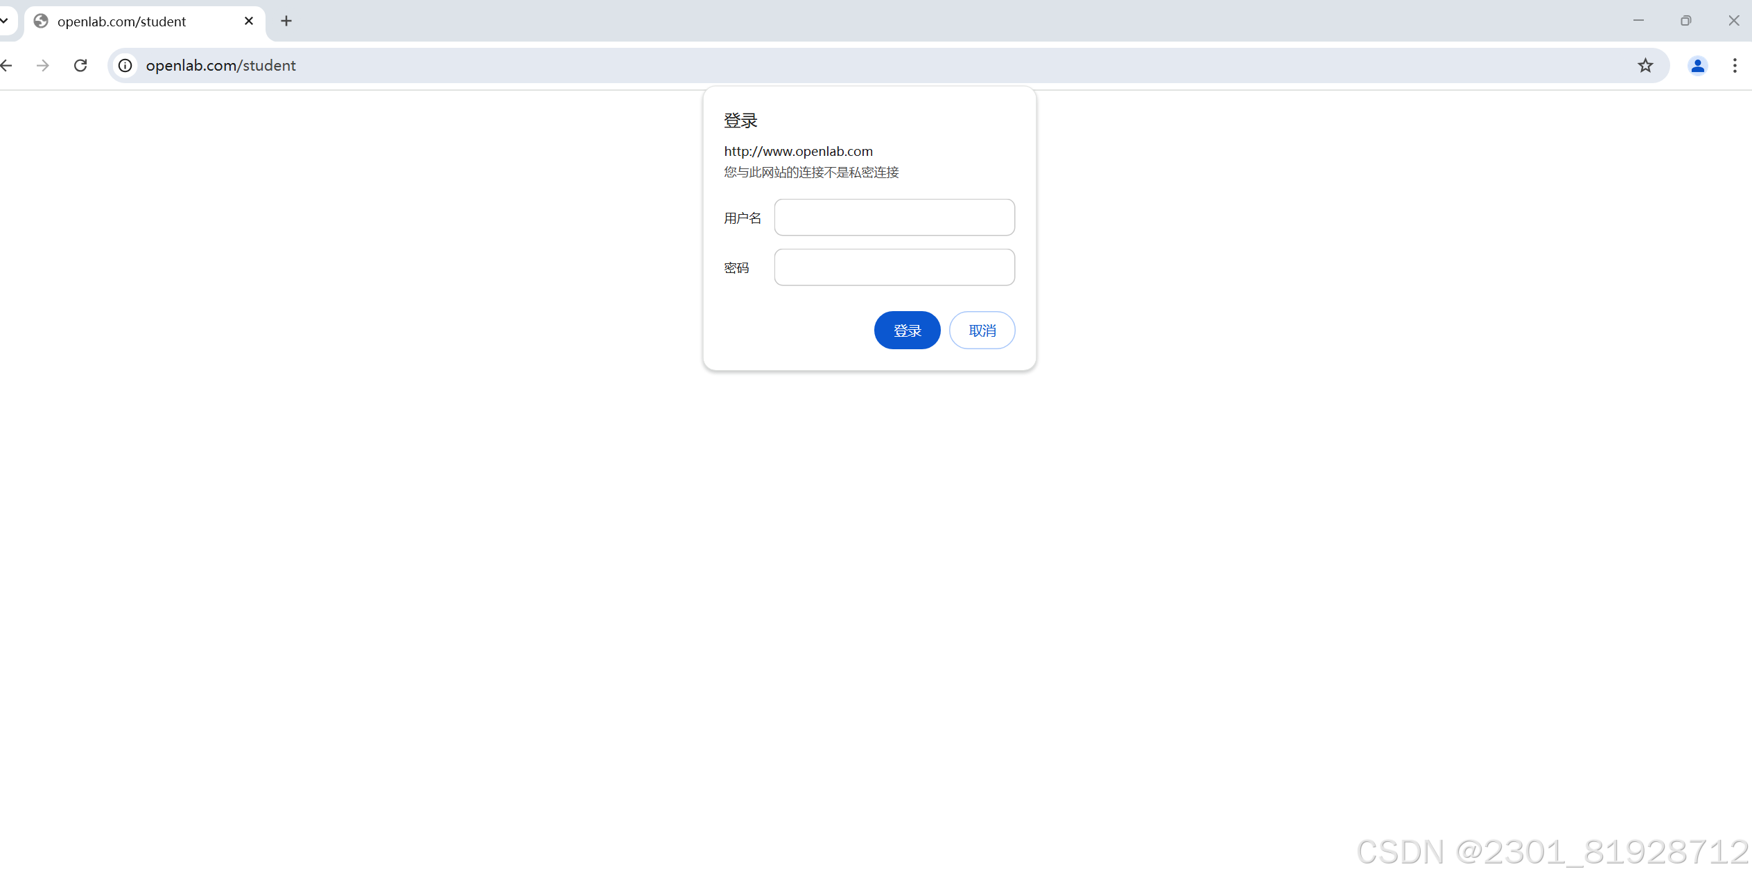The width and height of the screenshot is (1752, 880).
Task: Close the browser window
Action: pyautogui.click(x=1733, y=21)
